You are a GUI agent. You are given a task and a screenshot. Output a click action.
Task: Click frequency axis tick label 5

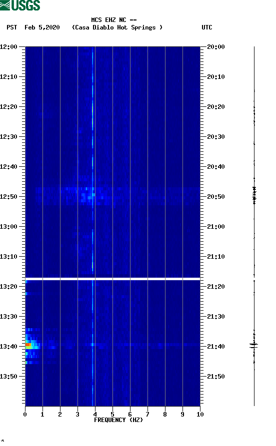(x=112, y=415)
